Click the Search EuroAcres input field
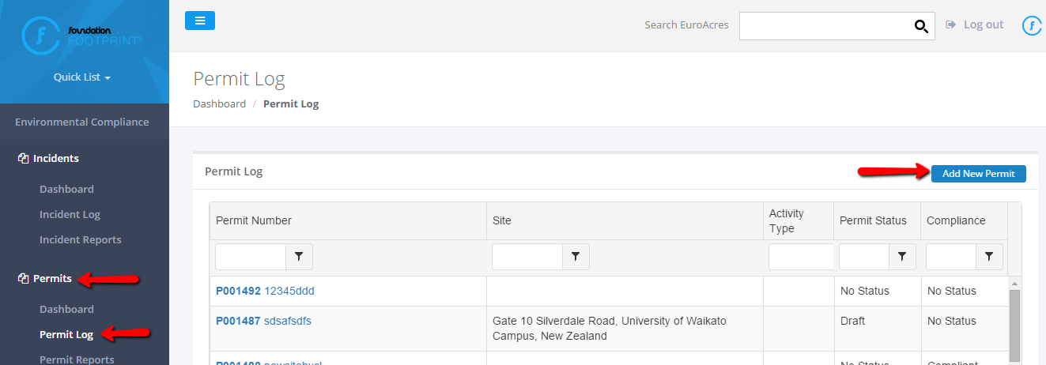 pos(825,26)
